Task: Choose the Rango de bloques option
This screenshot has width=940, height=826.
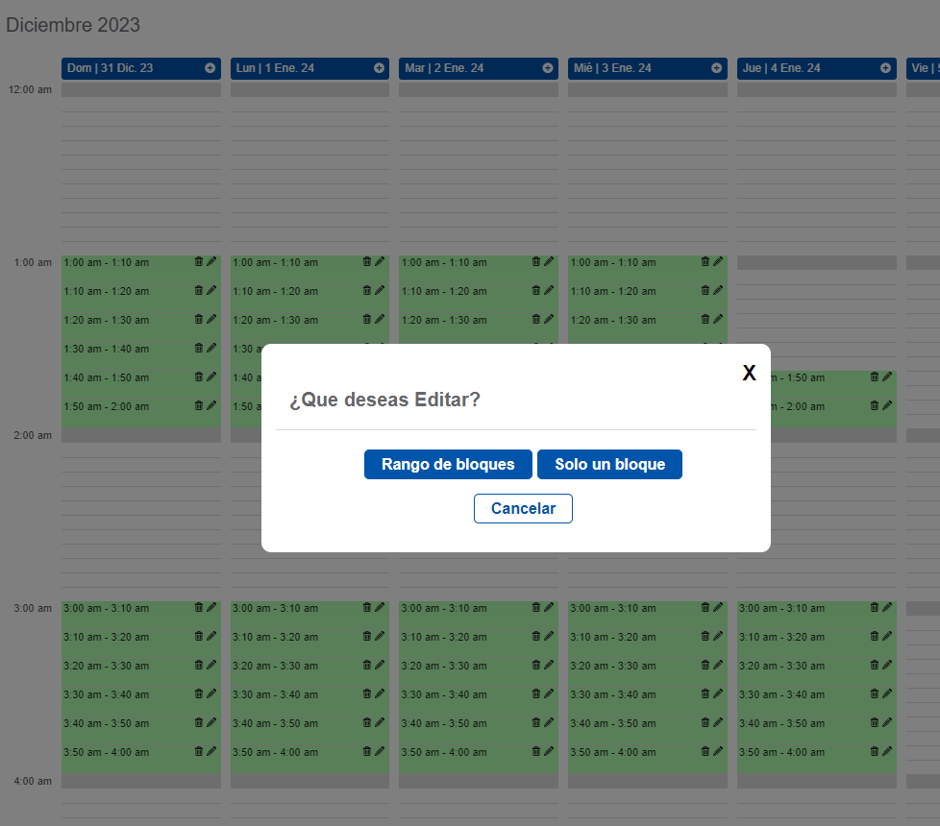Action: coord(448,464)
